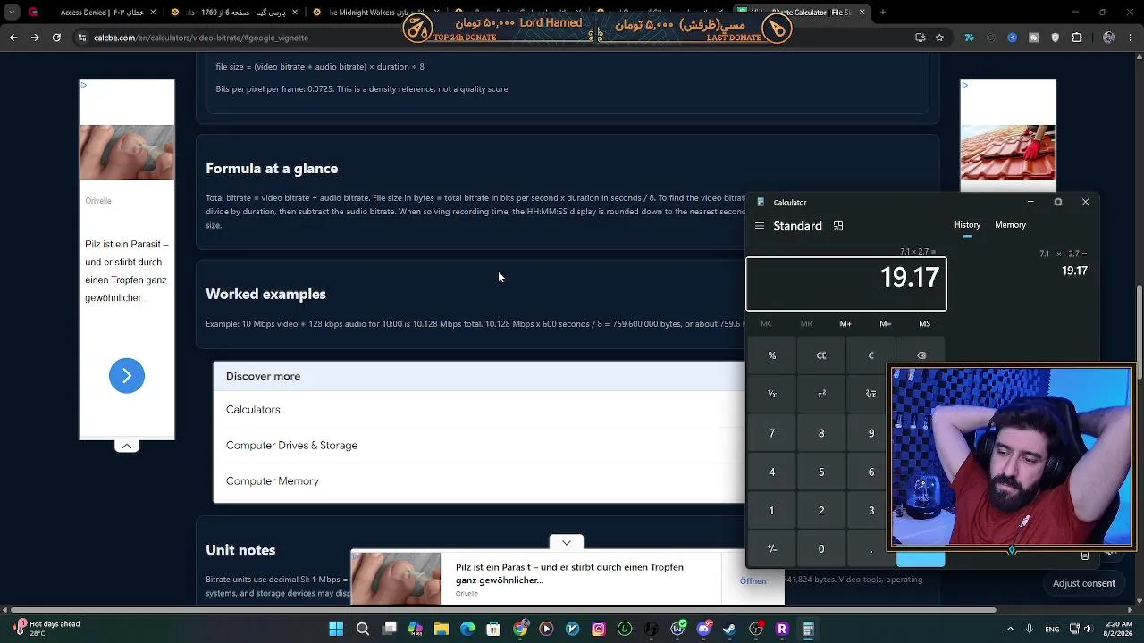Click the plus/minus sign key
Viewport: 1144px width, 643px height.
click(772, 549)
